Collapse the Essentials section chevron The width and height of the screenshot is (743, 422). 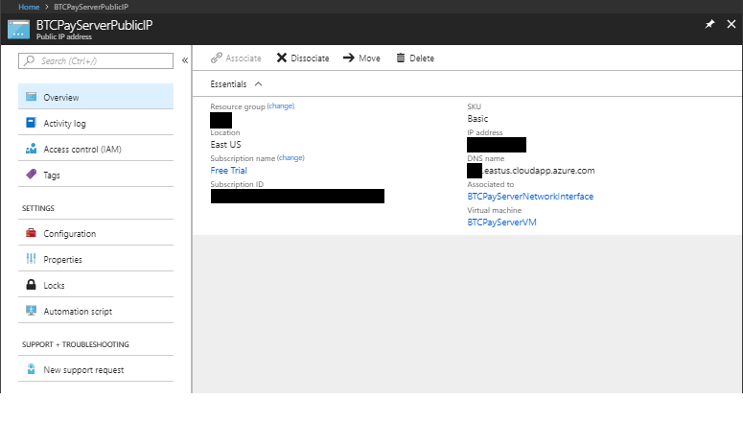tap(258, 84)
